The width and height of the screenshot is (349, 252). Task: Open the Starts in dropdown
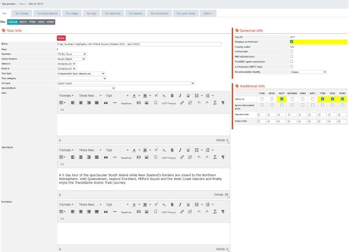[66, 64]
